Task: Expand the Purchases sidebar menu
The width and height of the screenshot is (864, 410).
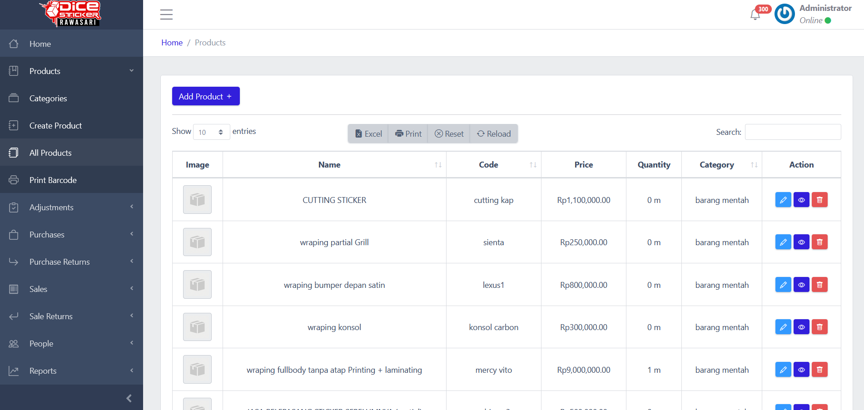Action: (x=71, y=235)
